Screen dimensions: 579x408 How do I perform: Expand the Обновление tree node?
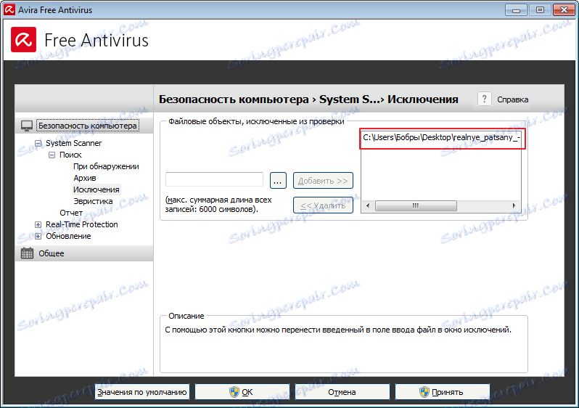click(38, 236)
